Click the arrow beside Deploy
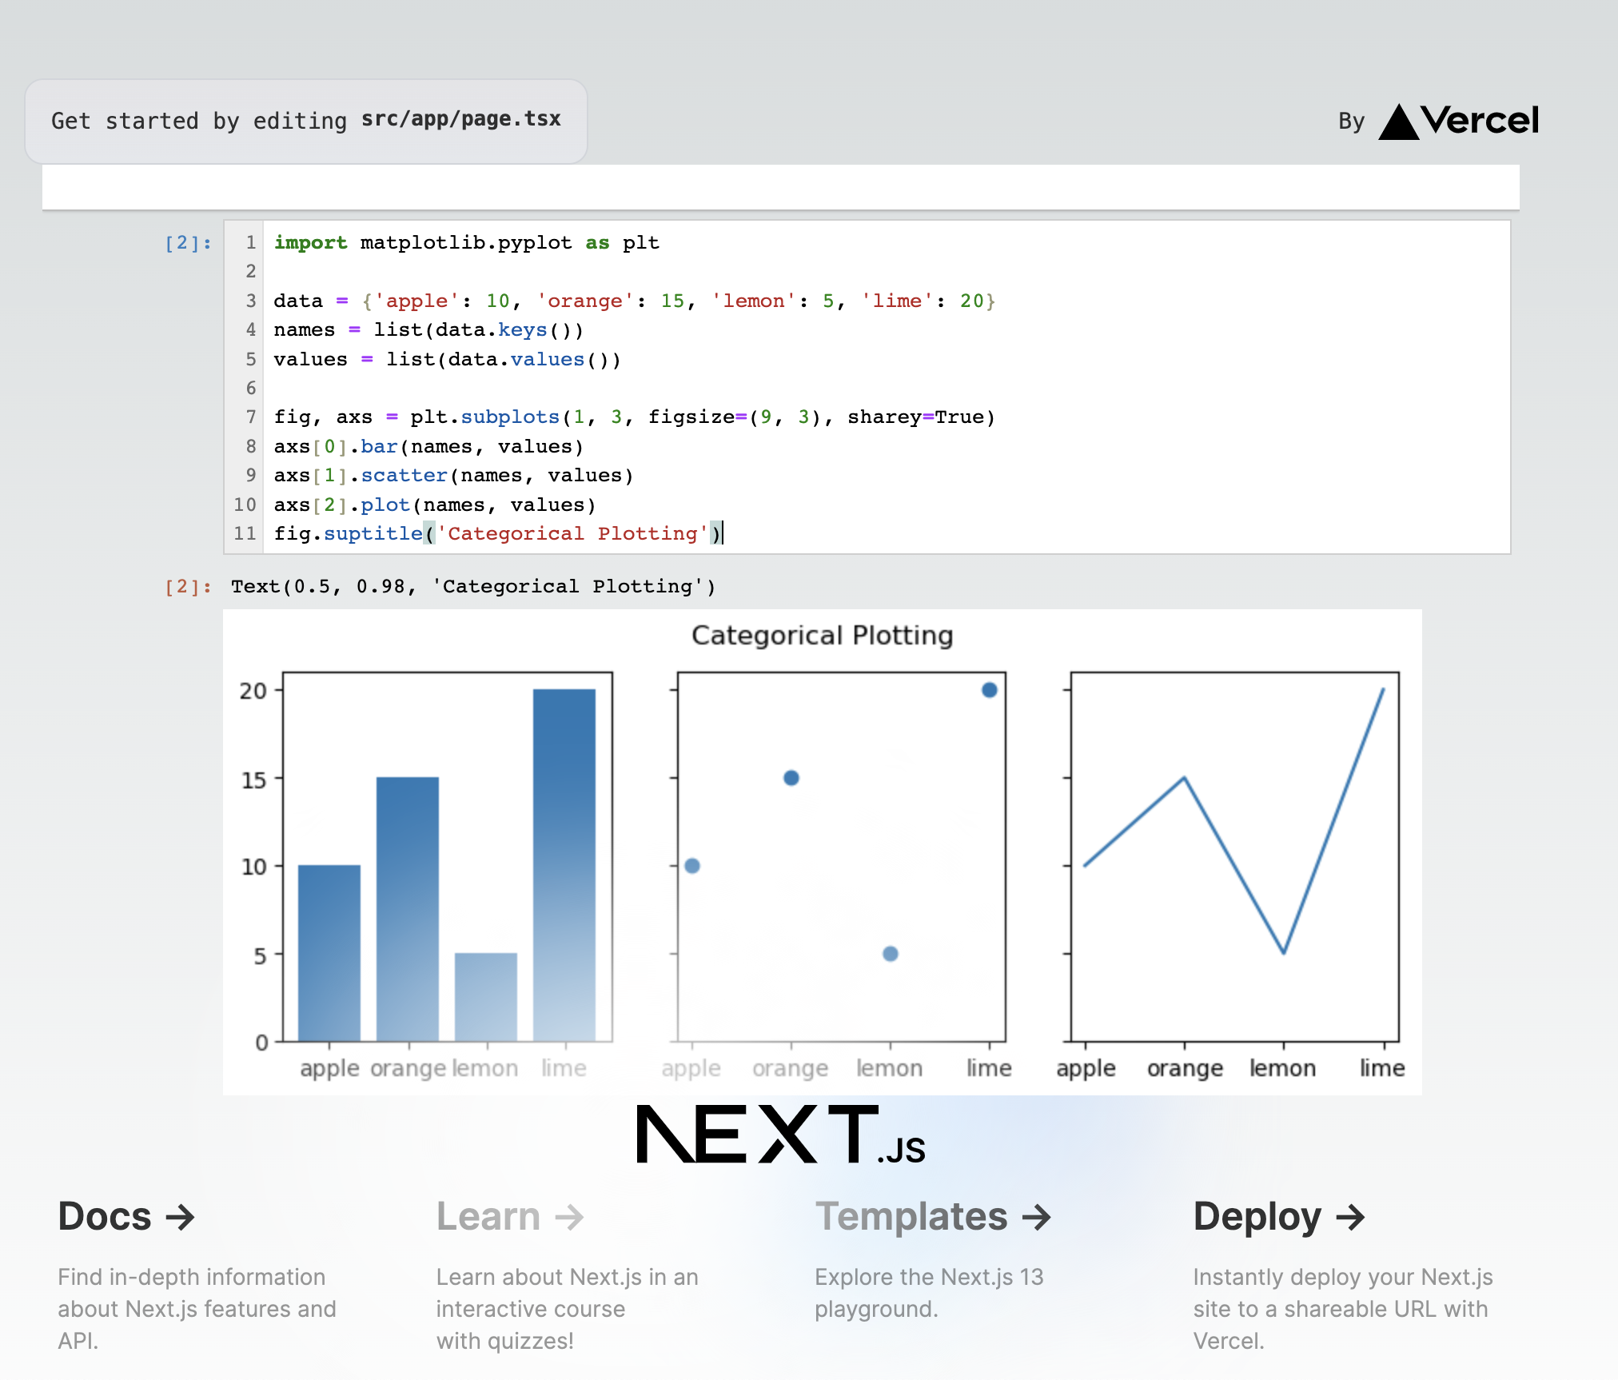1618x1380 pixels. click(x=1350, y=1217)
